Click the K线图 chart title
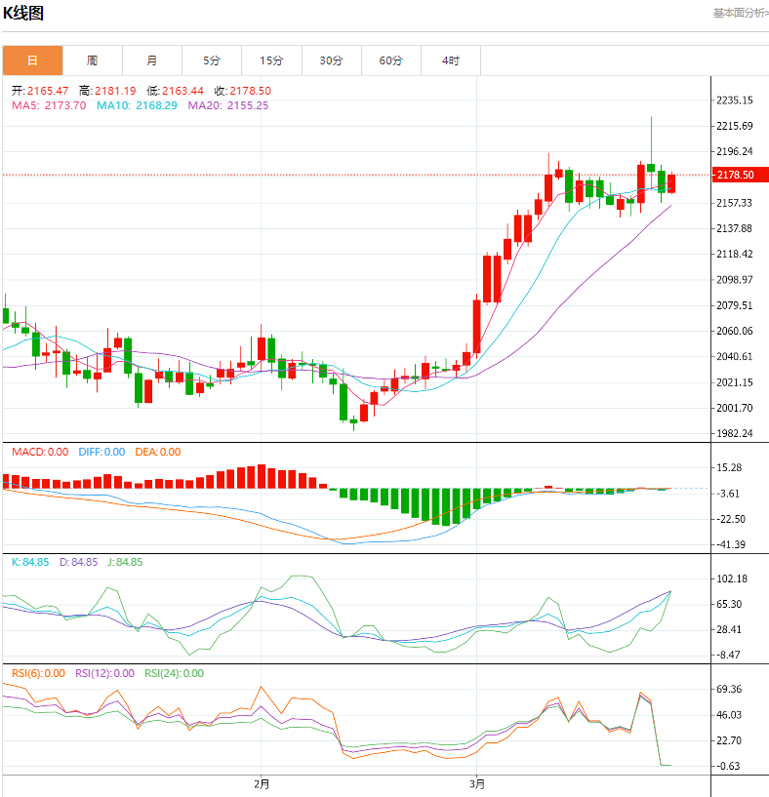Screen dimensions: 769x797 pyautogui.click(x=23, y=14)
